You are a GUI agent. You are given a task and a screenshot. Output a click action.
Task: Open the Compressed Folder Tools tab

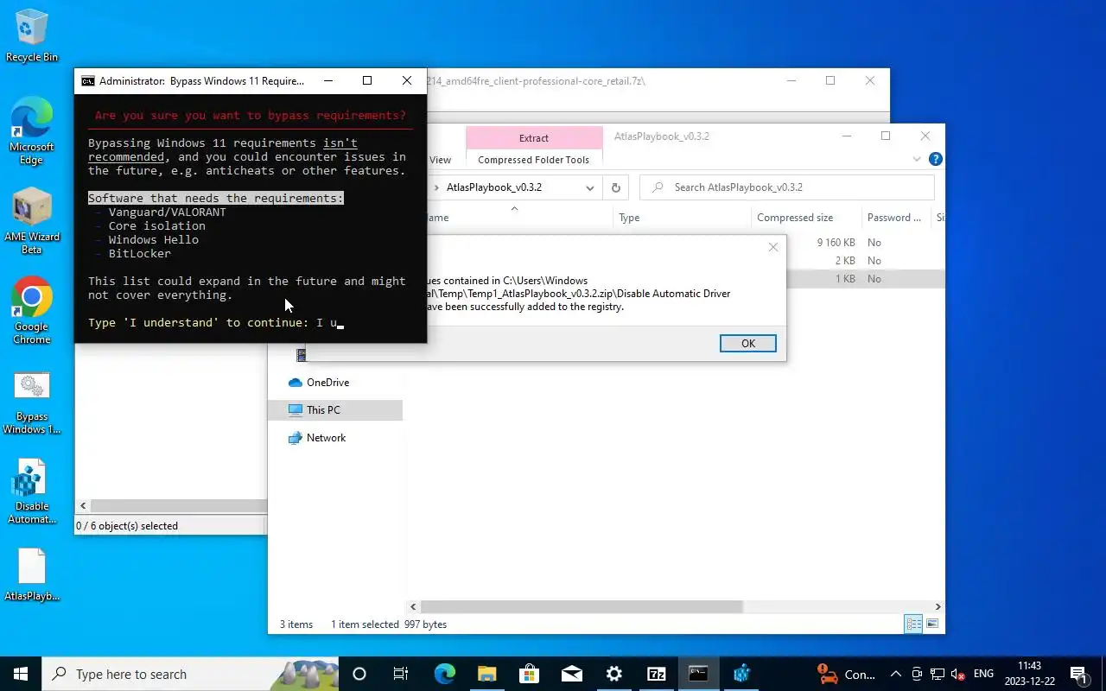click(x=534, y=160)
